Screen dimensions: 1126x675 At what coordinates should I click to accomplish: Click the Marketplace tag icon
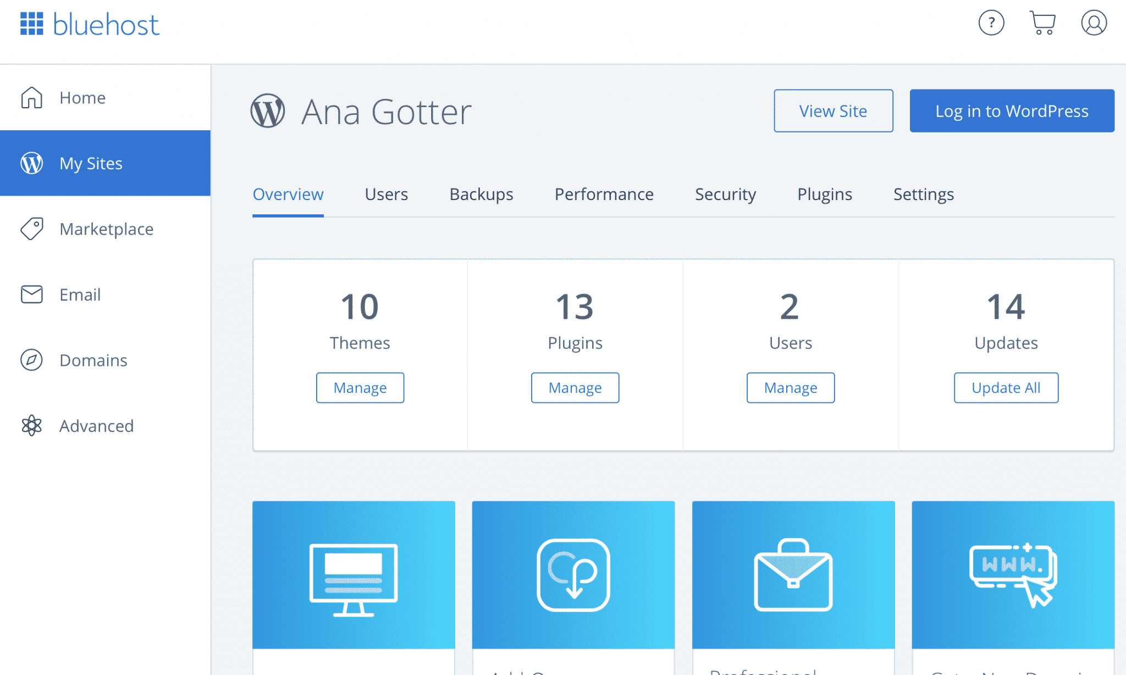[32, 229]
